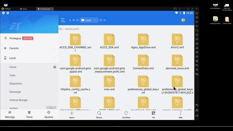Image resolution: width=233 pixels, height=131 pixels.
Task: Open LDPlayer virtual location pin icon
Action: [197, 70]
